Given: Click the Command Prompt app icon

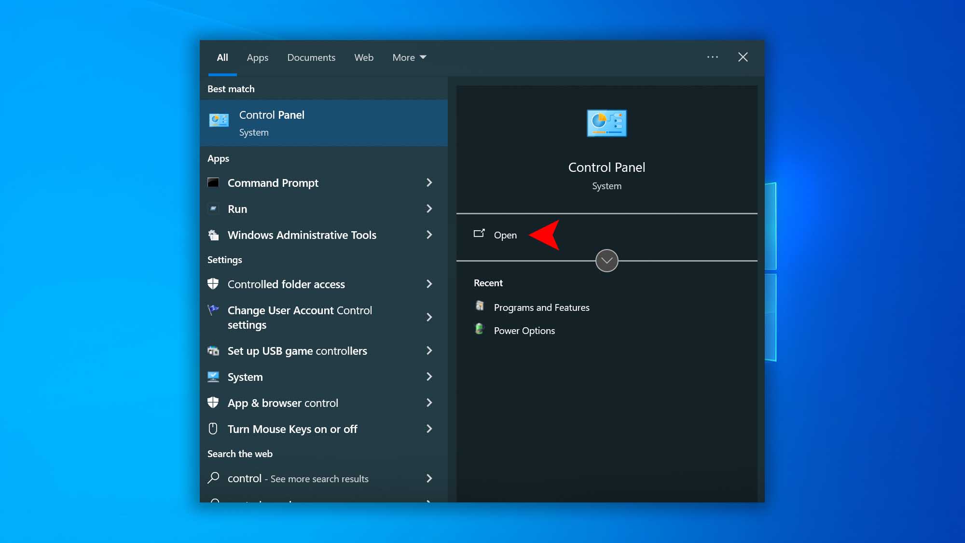Looking at the screenshot, I should (213, 182).
